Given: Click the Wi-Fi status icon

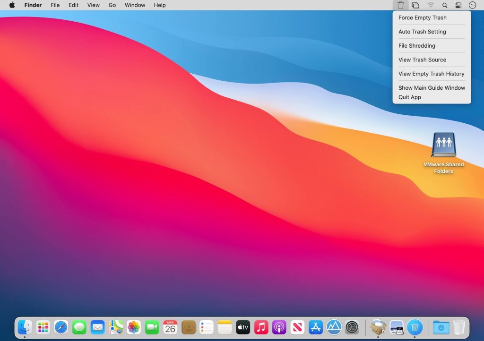Looking at the screenshot, I should [431, 5].
